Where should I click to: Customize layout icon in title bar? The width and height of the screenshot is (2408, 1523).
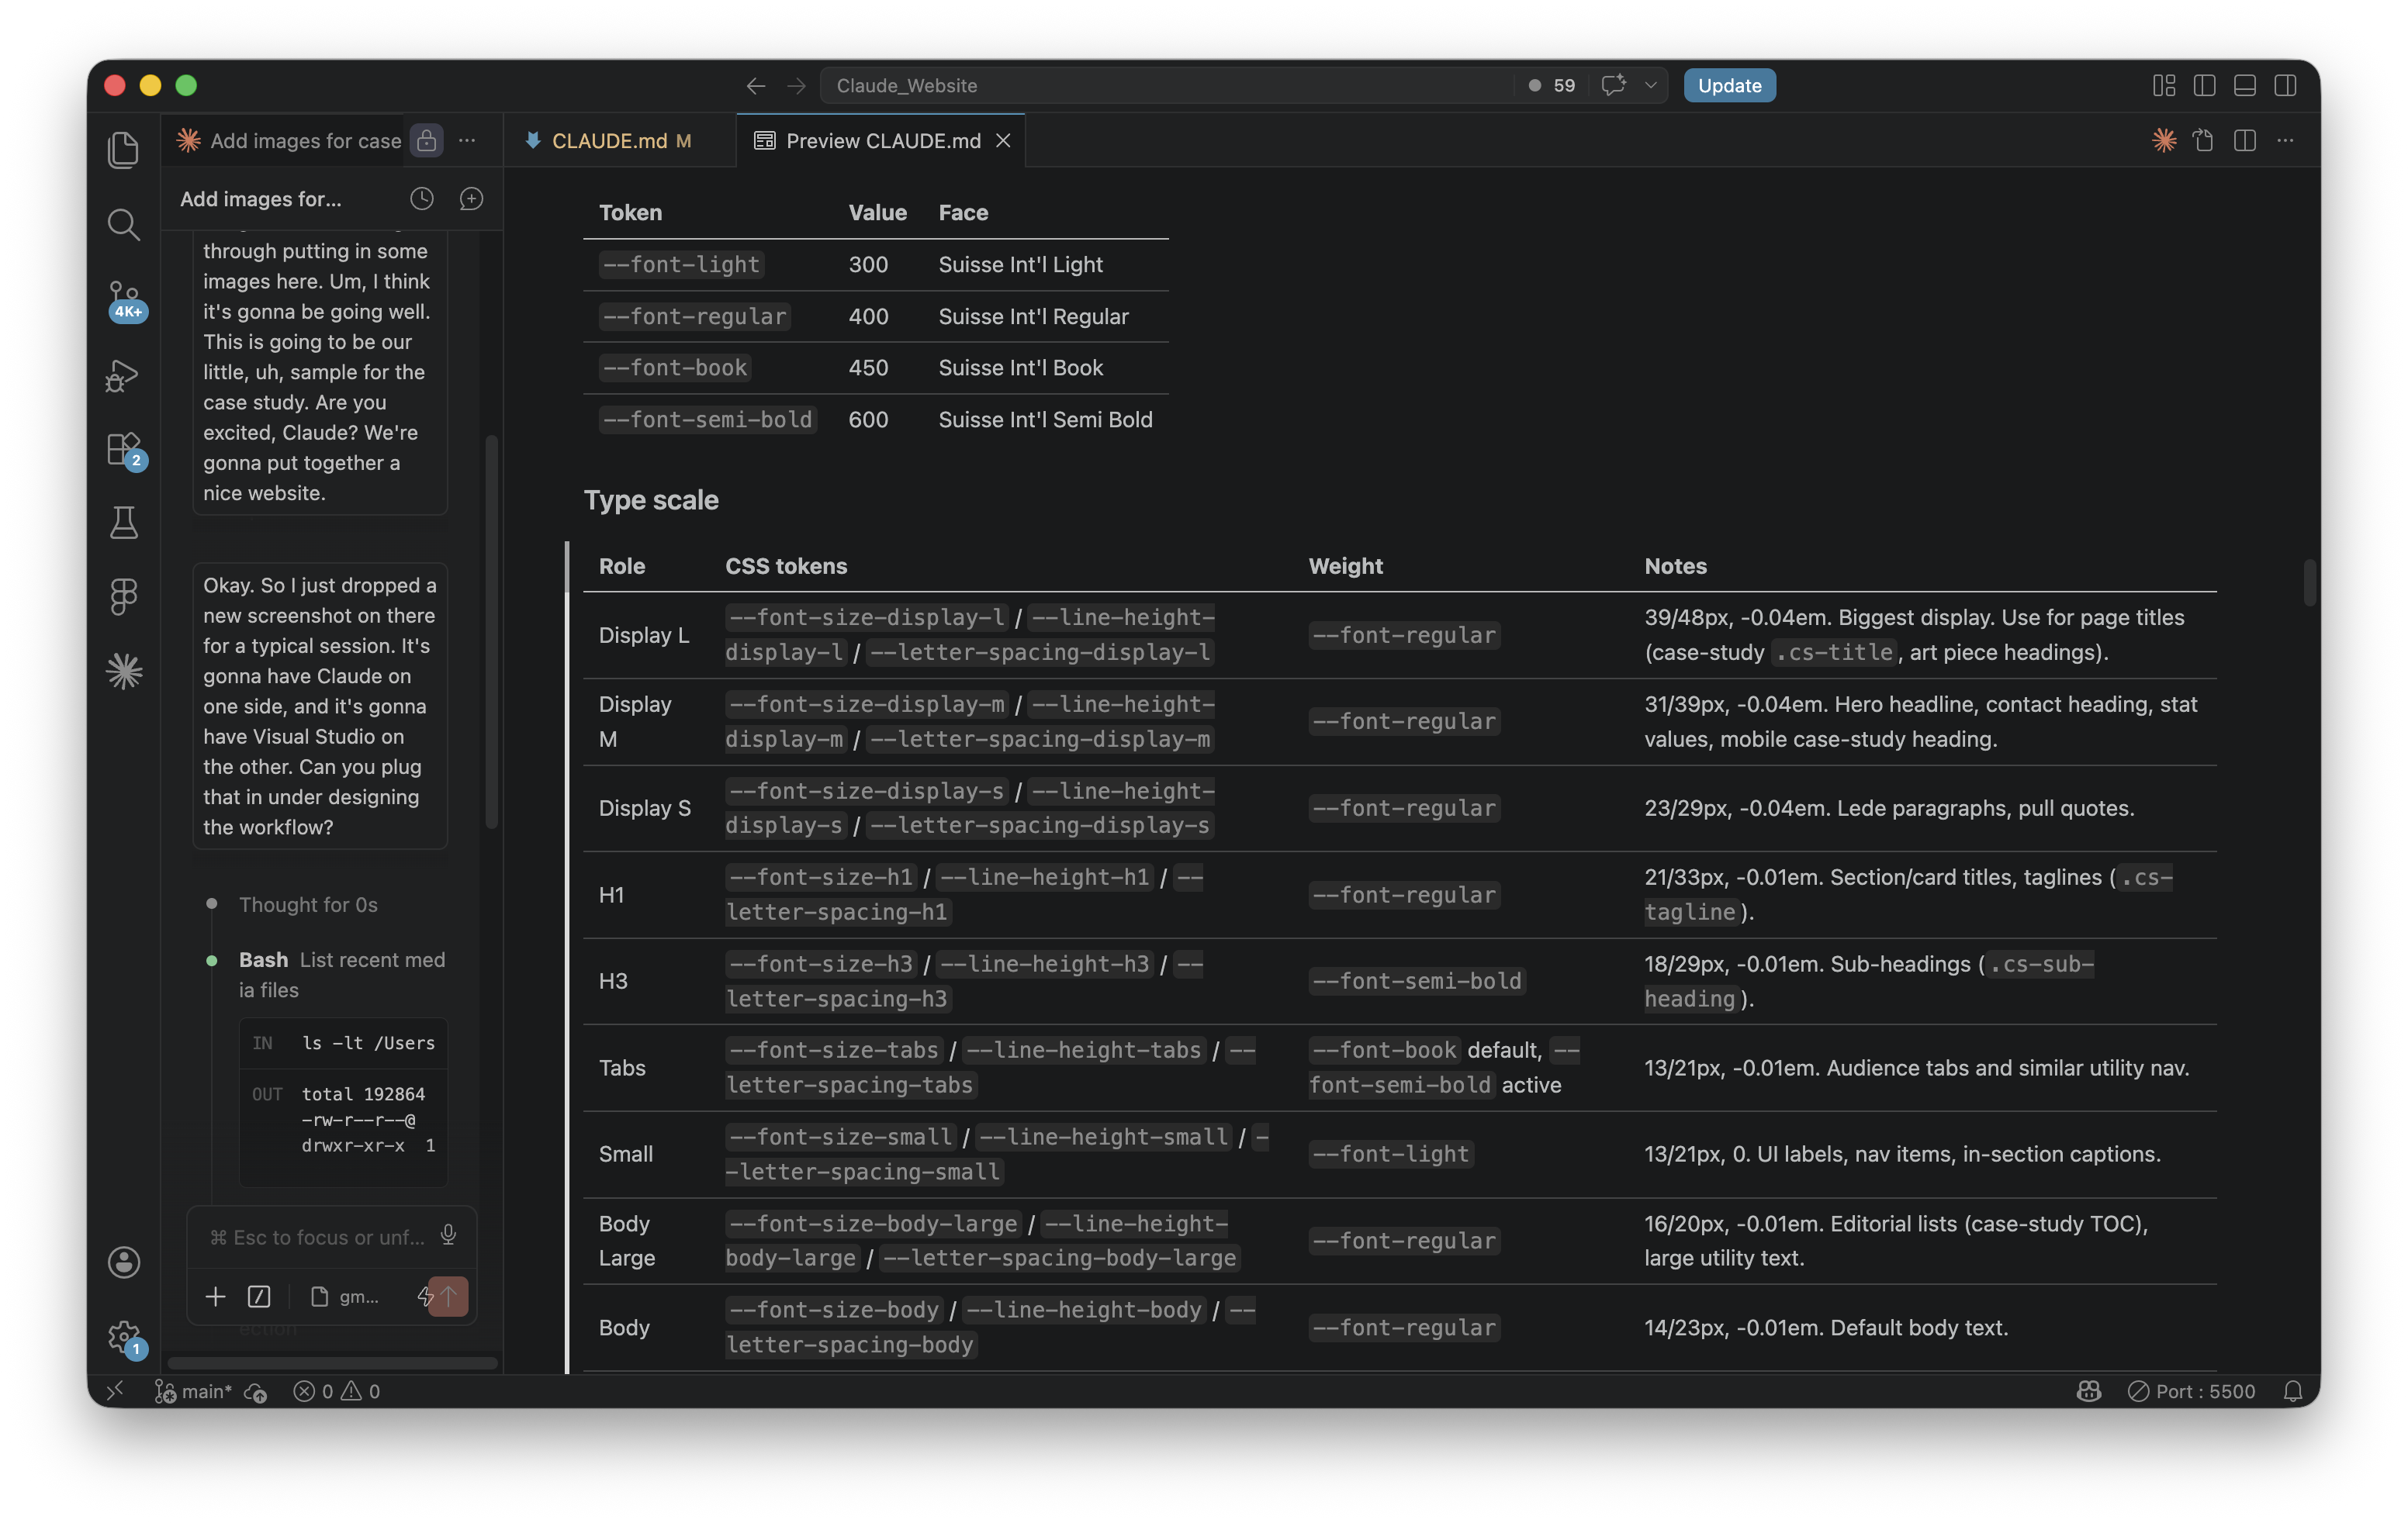[x=2164, y=86]
